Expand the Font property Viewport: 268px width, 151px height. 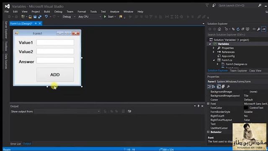click(208, 104)
